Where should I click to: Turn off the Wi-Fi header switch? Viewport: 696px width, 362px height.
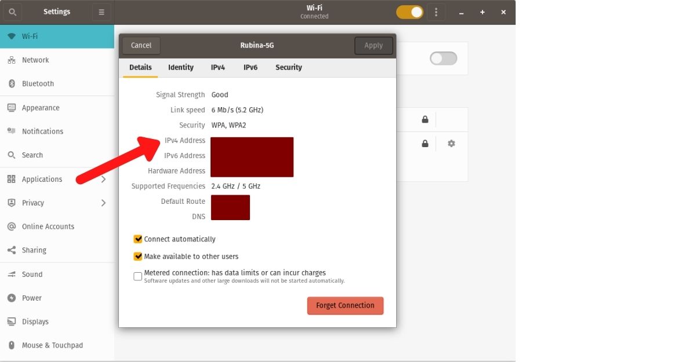coord(410,12)
